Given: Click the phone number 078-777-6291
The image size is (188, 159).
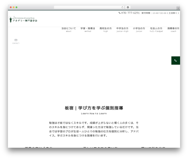Looking at the screenshot, I should (130, 13).
